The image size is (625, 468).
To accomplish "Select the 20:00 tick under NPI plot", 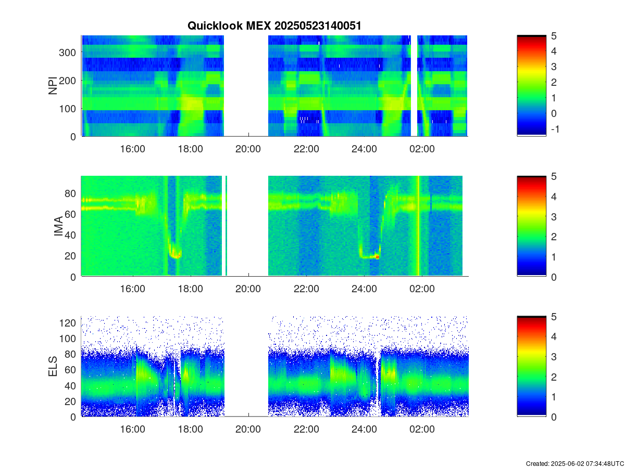I will pos(248,149).
